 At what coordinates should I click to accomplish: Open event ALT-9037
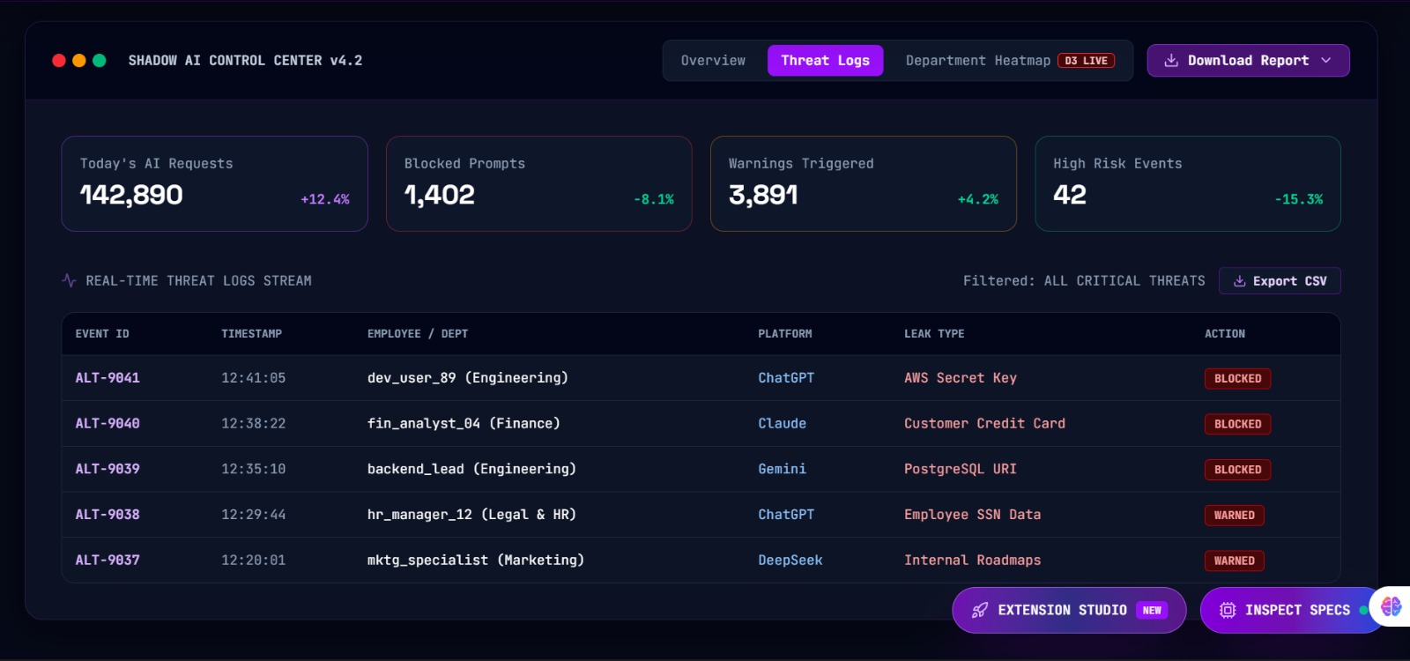tap(108, 561)
